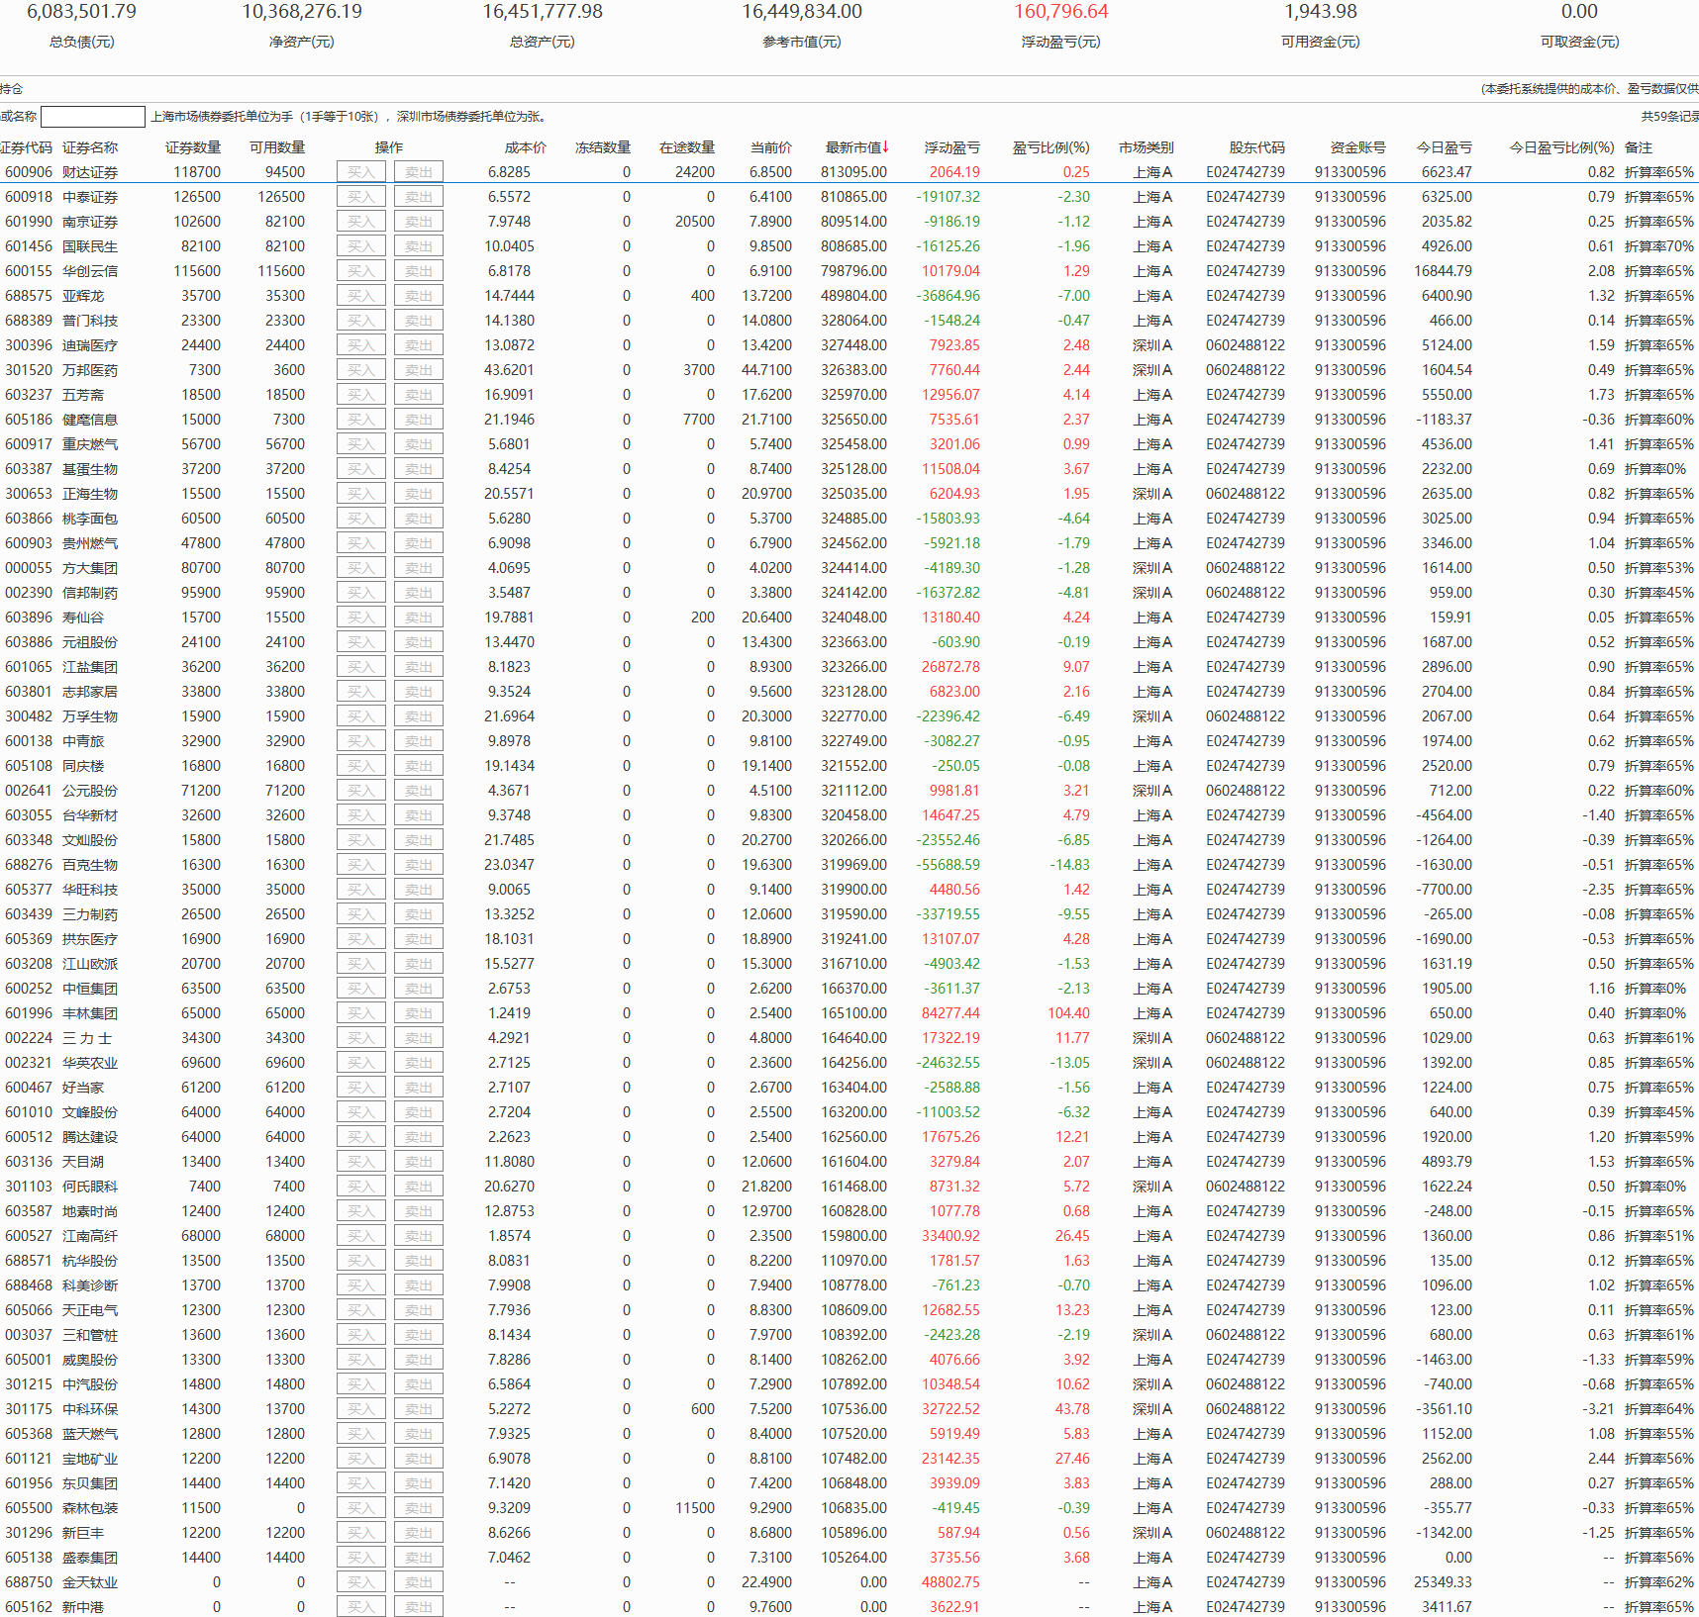Click the 总资产(元) value 16,451,777.98
The image size is (1699, 1617).
(x=543, y=12)
